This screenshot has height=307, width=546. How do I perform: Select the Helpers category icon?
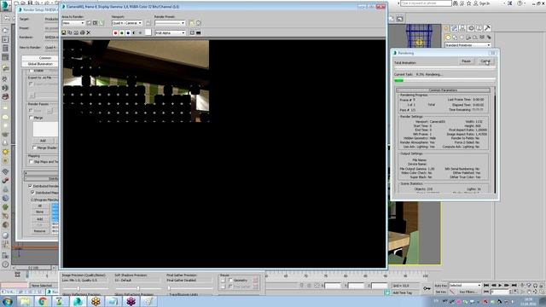click(x=475, y=38)
